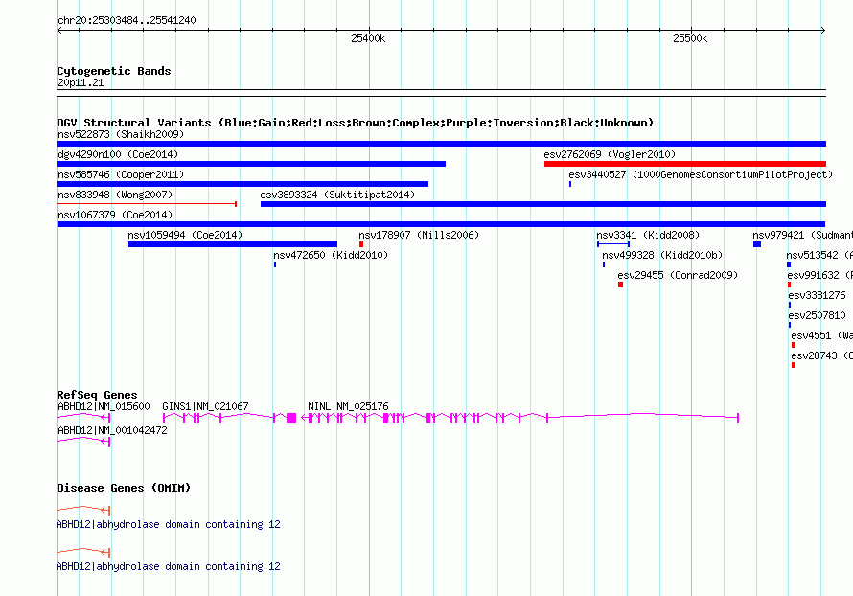Click the nsv1067379 (Coe2014) blue bar
Image resolution: width=853 pixels, height=596 pixels.
click(441, 224)
